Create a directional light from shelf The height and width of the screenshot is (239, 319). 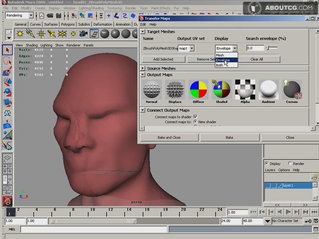tap(30, 34)
